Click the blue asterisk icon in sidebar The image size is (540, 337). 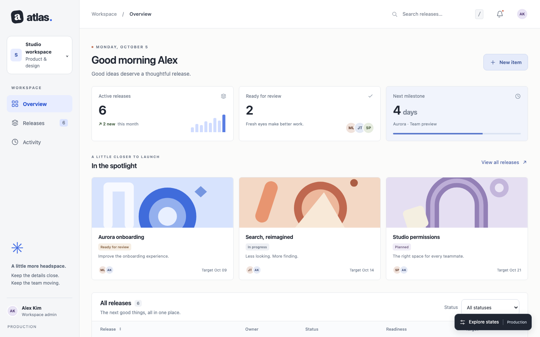[x=17, y=248]
